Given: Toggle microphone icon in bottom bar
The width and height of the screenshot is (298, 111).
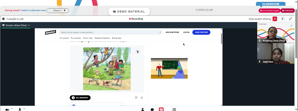Looking at the screenshot, I should click(x=20, y=110).
